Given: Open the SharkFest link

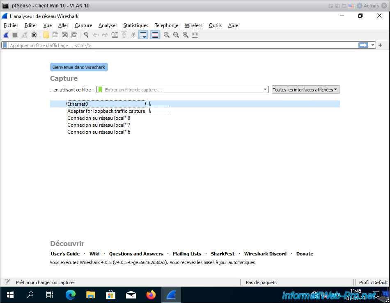Looking at the screenshot, I should [223, 254].
